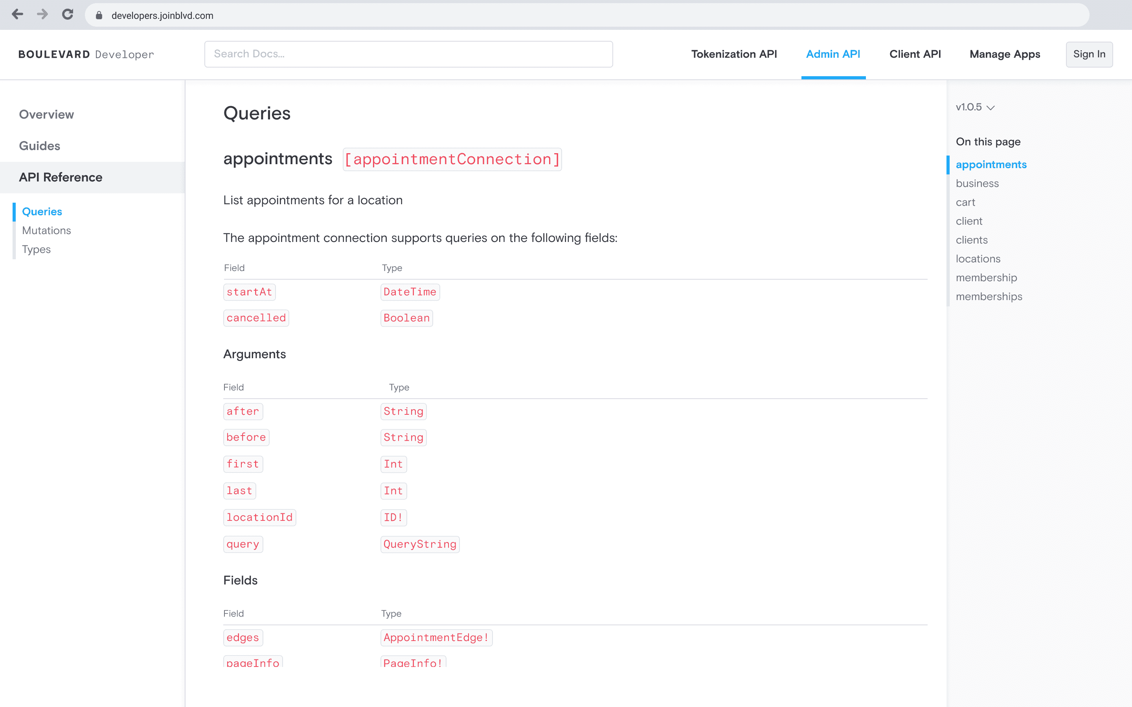
Task: Click the lock icon in address bar
Action: 99,15
